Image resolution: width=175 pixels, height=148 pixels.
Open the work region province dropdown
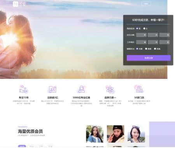142,42
